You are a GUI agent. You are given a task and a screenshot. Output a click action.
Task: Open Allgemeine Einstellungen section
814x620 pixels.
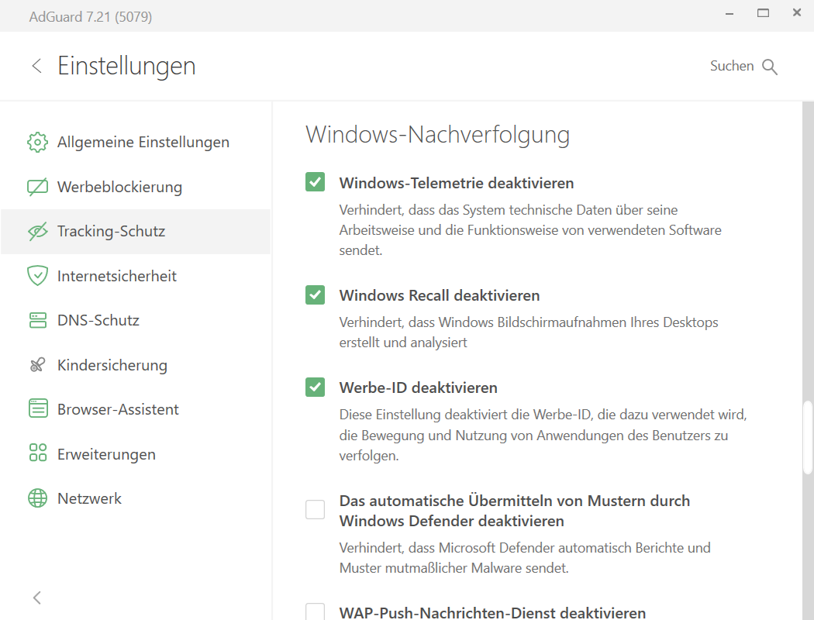136,142
